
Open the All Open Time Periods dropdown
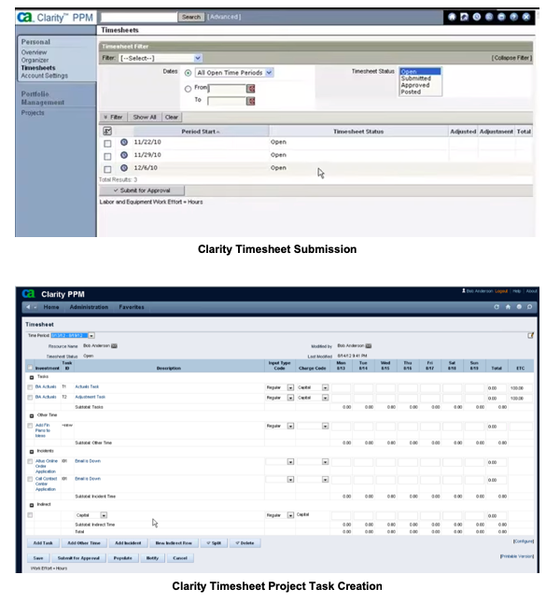tap(234, 73)
